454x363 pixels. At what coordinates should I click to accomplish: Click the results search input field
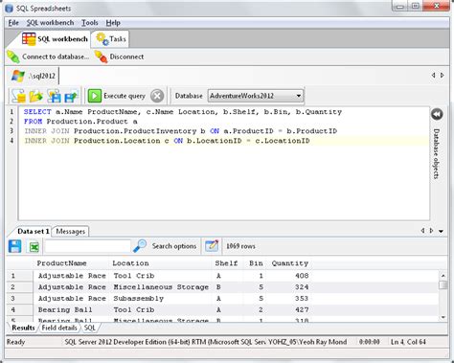coord(88,246)
